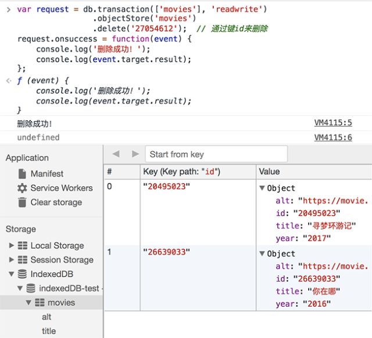Collapse the indexedDB-test database node
372x338 pixels.
pos(20,289)
